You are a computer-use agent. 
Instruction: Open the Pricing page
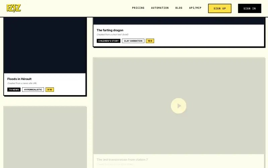[x=138, y=8]
